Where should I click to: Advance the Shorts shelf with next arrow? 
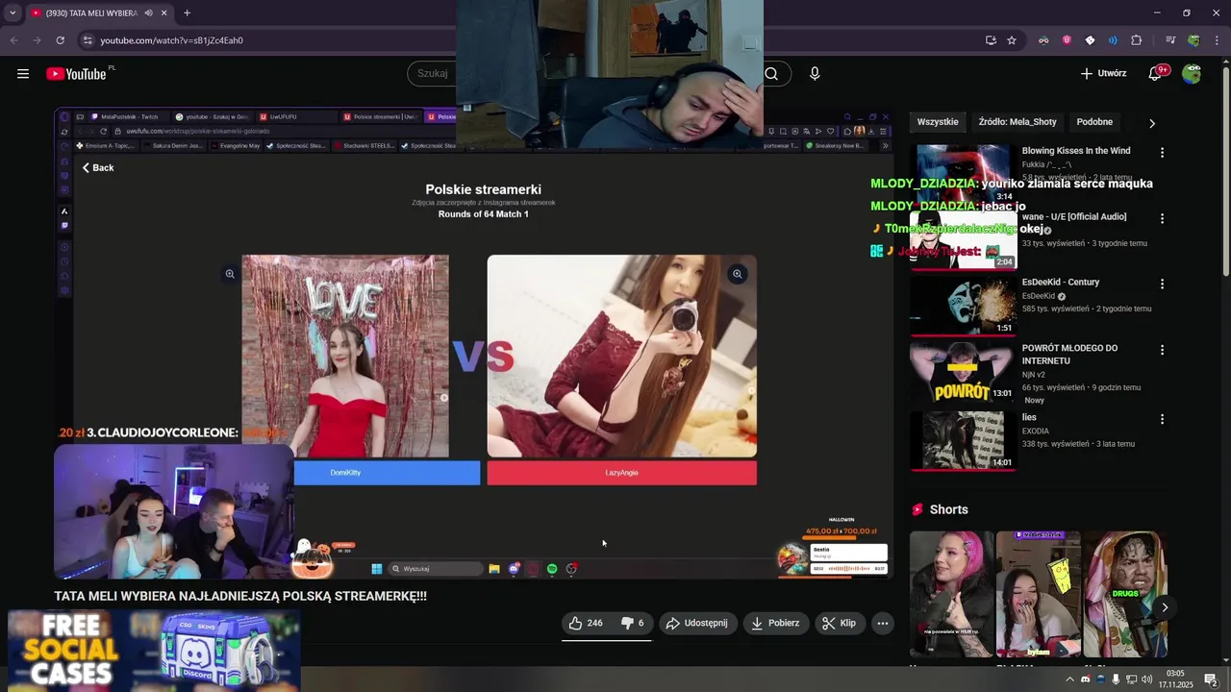(1164, 607)
